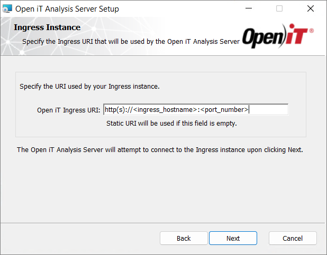Click 'Specify the URI used by your Ingress instance' text
This screenshot has width=327, height=255.
coord(89,87)
